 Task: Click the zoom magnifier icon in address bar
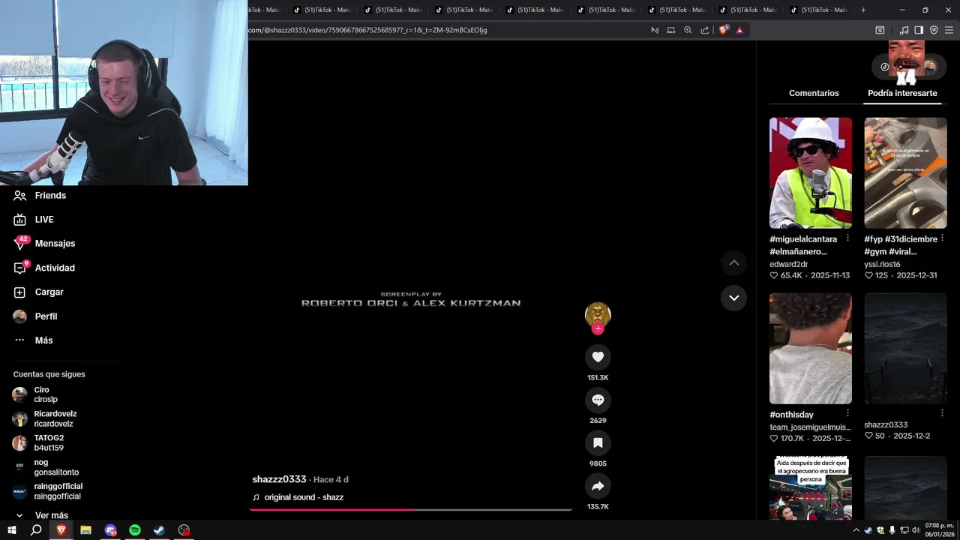pos(688,30)
